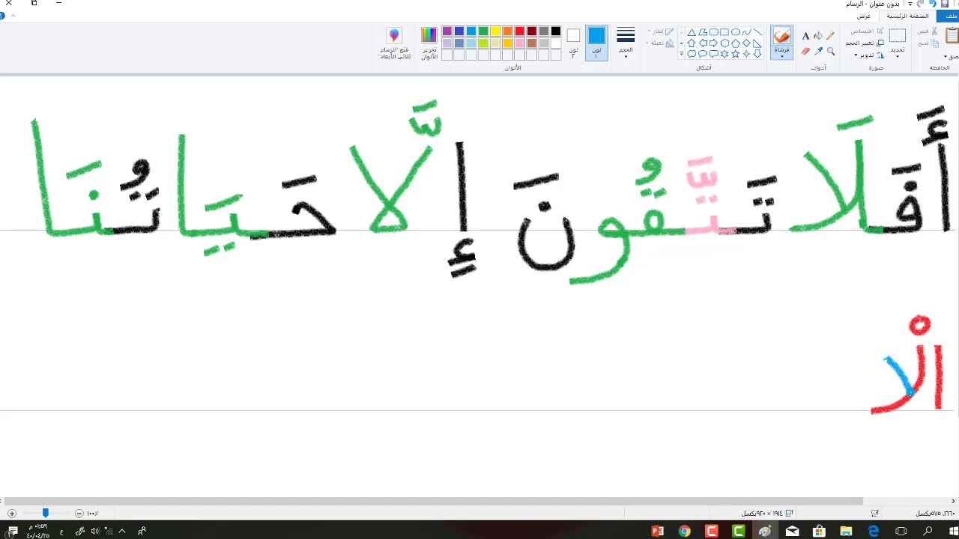Viewport: 959px width, 539px height.
Task: Pick the green color swatch
Action: pyautogui.click(x=483, y=31)
